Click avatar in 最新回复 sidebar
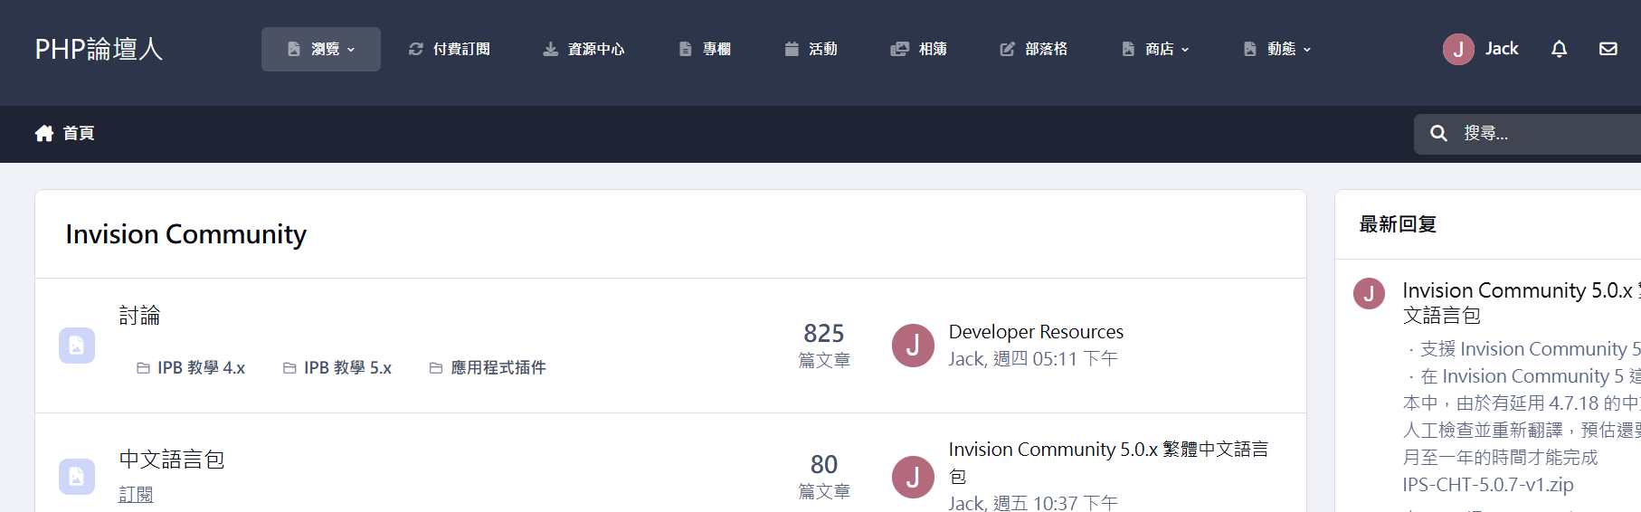 point(1369,294)
